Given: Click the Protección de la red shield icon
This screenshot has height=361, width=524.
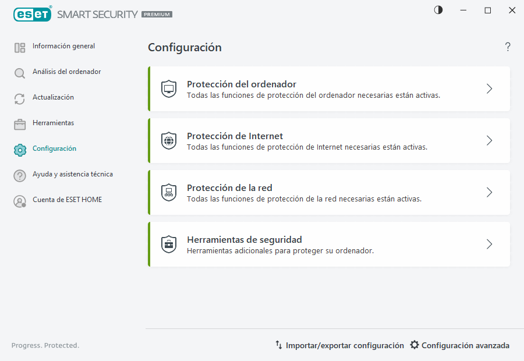Looking at the screenshot, I should (x=169, y=192).
